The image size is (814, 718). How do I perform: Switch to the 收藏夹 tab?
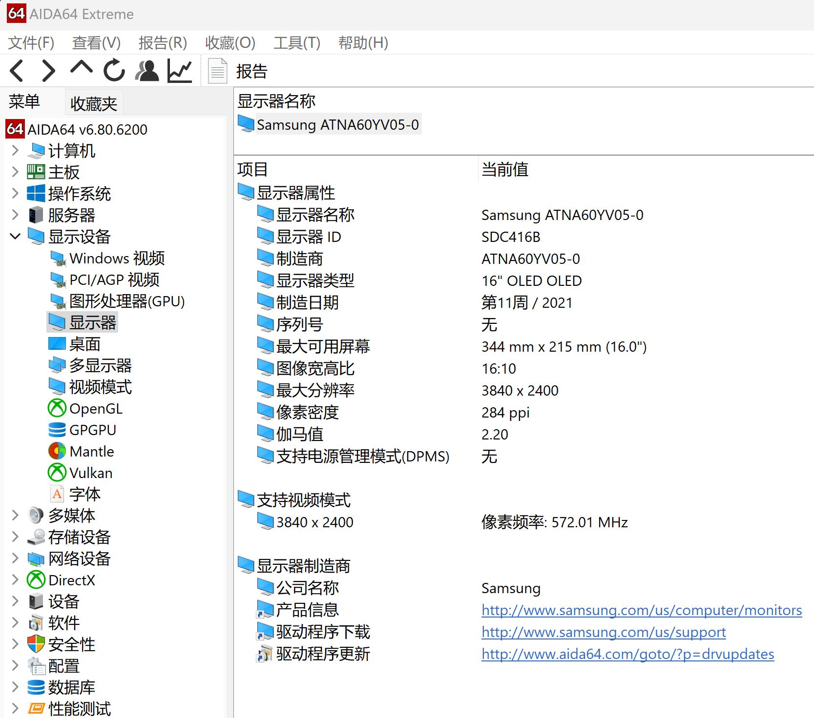93,102
